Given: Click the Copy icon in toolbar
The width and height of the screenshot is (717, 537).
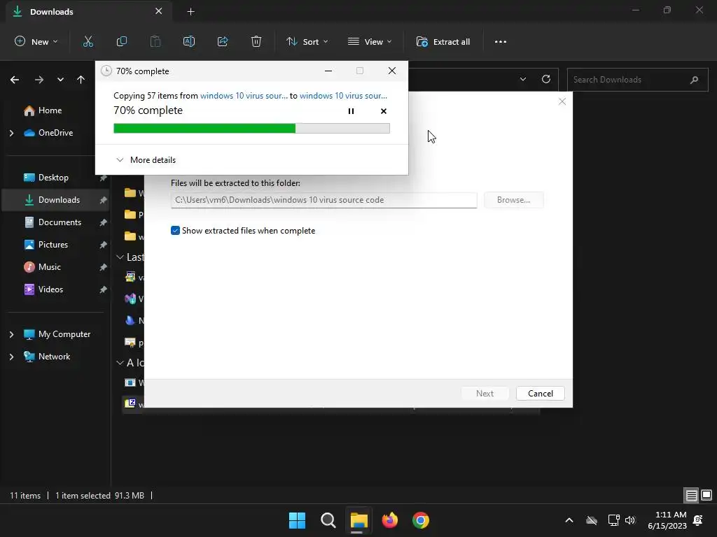Looking at the screenshot, I should click(x=122, y=41).
